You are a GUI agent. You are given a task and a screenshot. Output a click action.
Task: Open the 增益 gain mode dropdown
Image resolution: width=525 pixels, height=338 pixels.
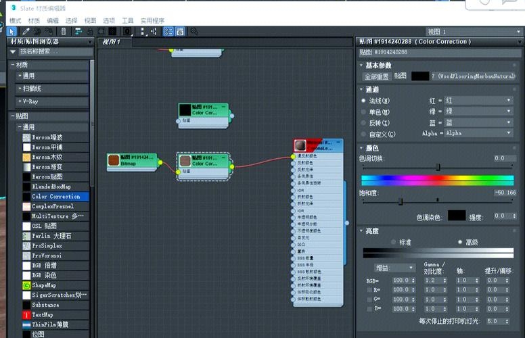[394, 268]
